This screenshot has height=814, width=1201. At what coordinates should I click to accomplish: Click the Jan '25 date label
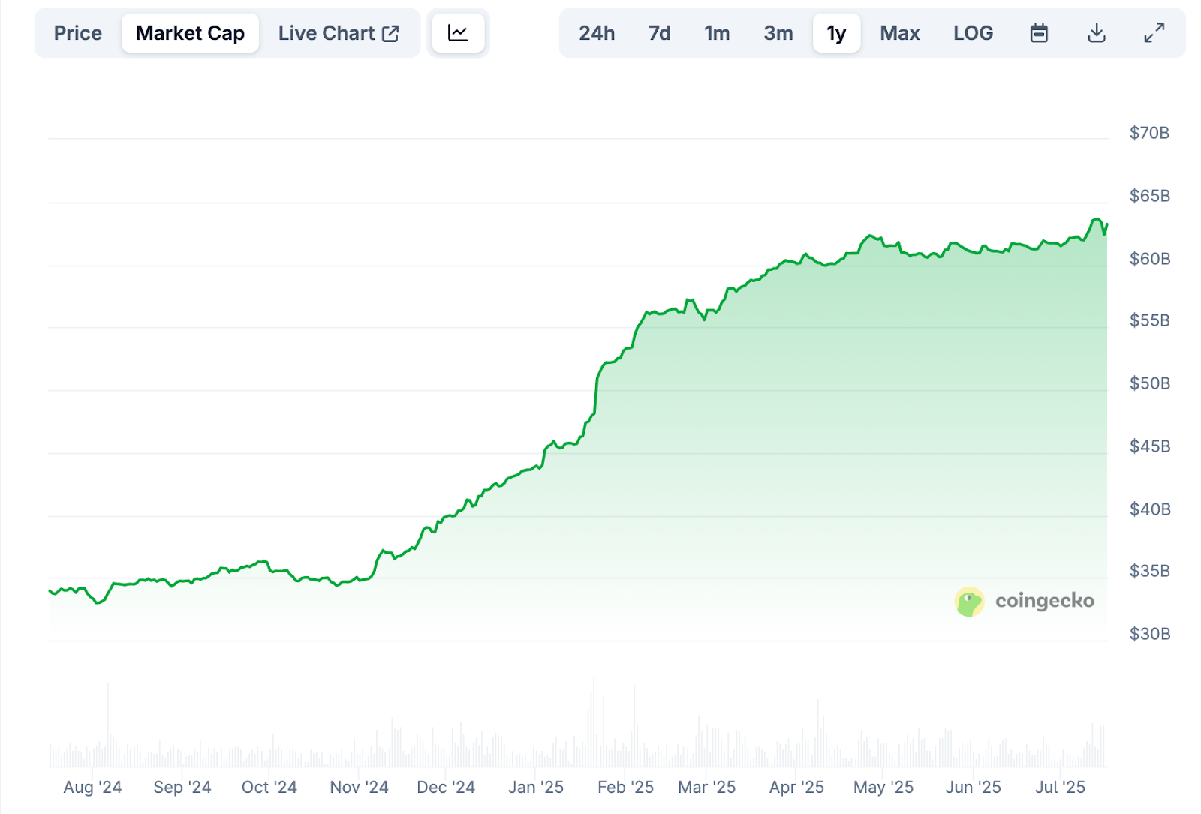click(536, 787)
